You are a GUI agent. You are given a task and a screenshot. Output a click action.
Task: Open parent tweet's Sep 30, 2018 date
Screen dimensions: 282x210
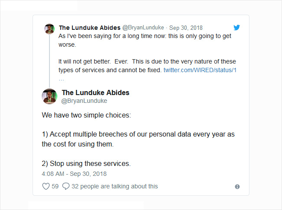(186, 28)
